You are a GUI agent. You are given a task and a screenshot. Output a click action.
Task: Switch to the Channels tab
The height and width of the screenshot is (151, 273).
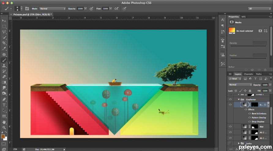pos(248,74)
